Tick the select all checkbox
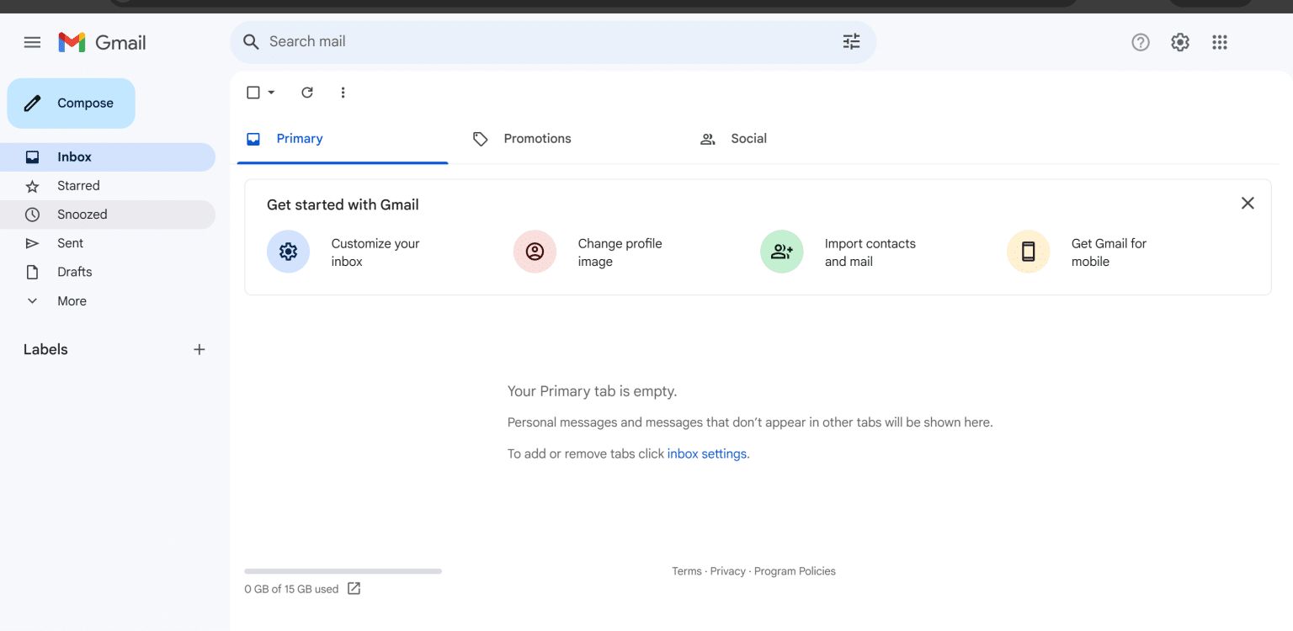 pyautogui.click(x=253, y=93)
